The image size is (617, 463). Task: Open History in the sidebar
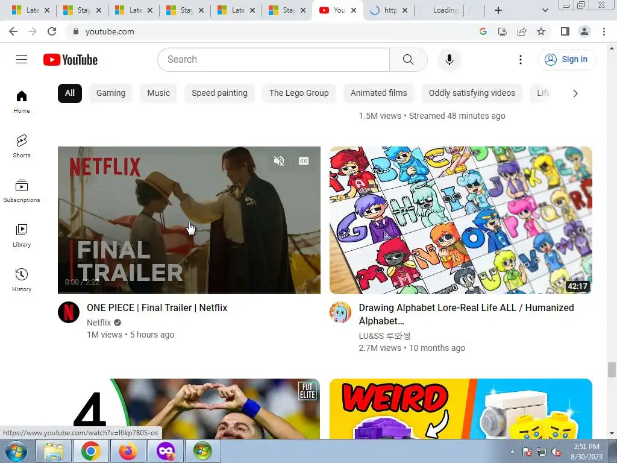(x=22, y=280)
